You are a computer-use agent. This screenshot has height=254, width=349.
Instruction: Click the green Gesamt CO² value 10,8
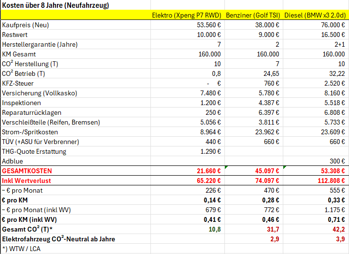215,229
